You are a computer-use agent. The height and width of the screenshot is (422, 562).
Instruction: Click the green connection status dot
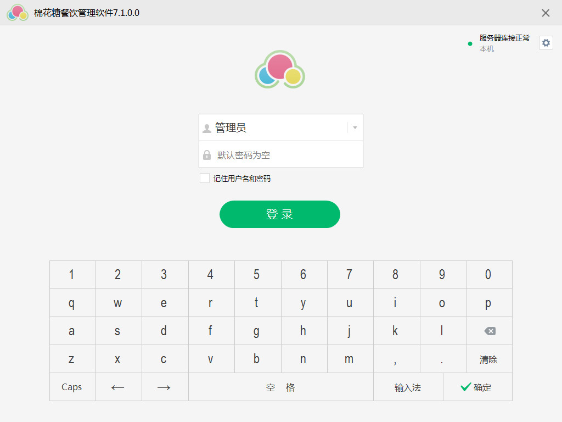click(470, 44)
